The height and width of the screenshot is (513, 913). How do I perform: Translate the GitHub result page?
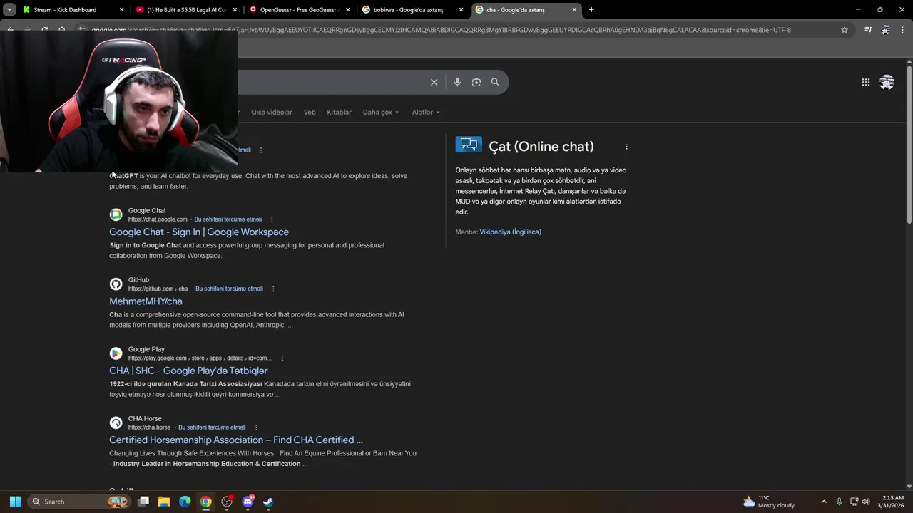[x=230, y=289]
